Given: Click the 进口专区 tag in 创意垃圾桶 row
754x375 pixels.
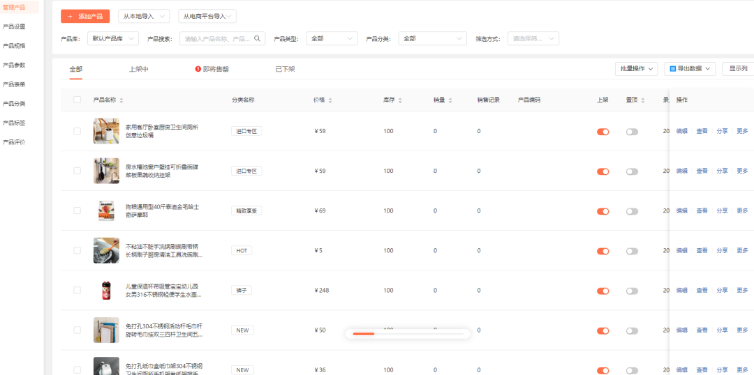Looking at the screenshot, I should click(246, 131).
